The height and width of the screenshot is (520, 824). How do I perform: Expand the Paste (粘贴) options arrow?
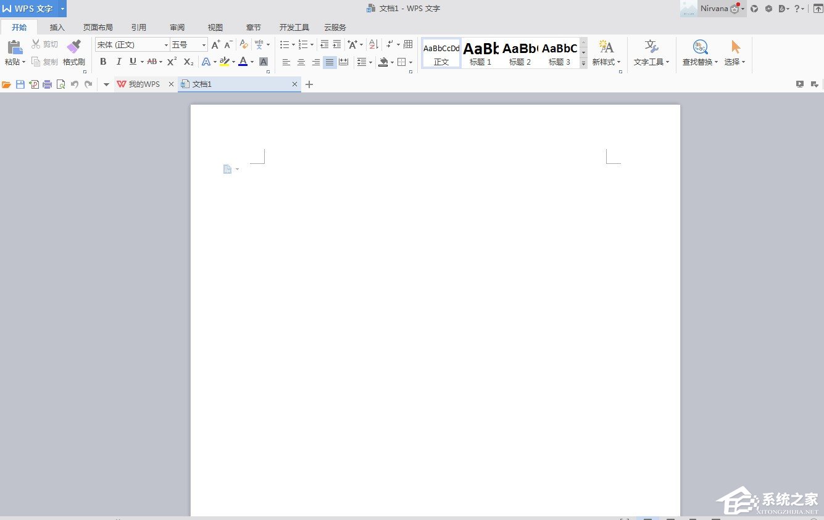tap(23, 62)
